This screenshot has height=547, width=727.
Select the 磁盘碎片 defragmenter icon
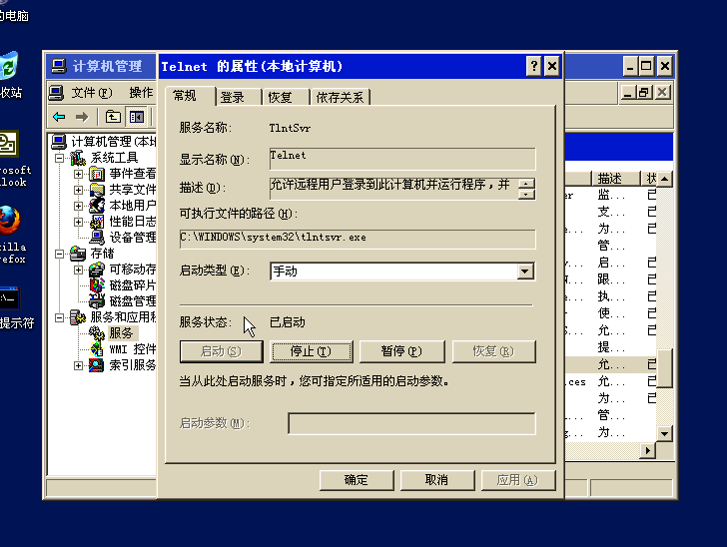point(97,285)
